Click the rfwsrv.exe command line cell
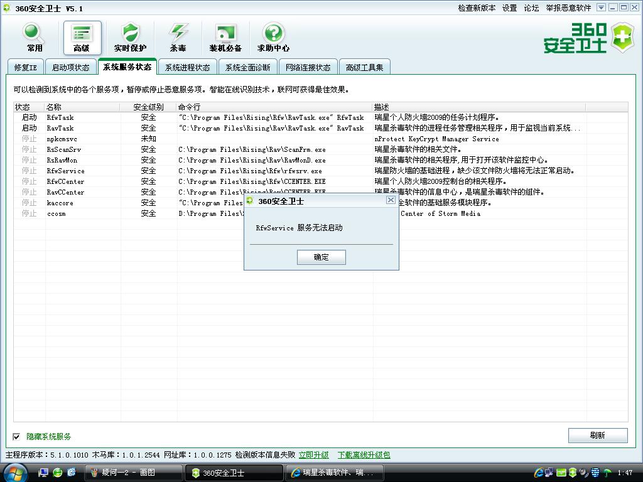The height and width of the screenshot is (482, 643). pos(250,171)
